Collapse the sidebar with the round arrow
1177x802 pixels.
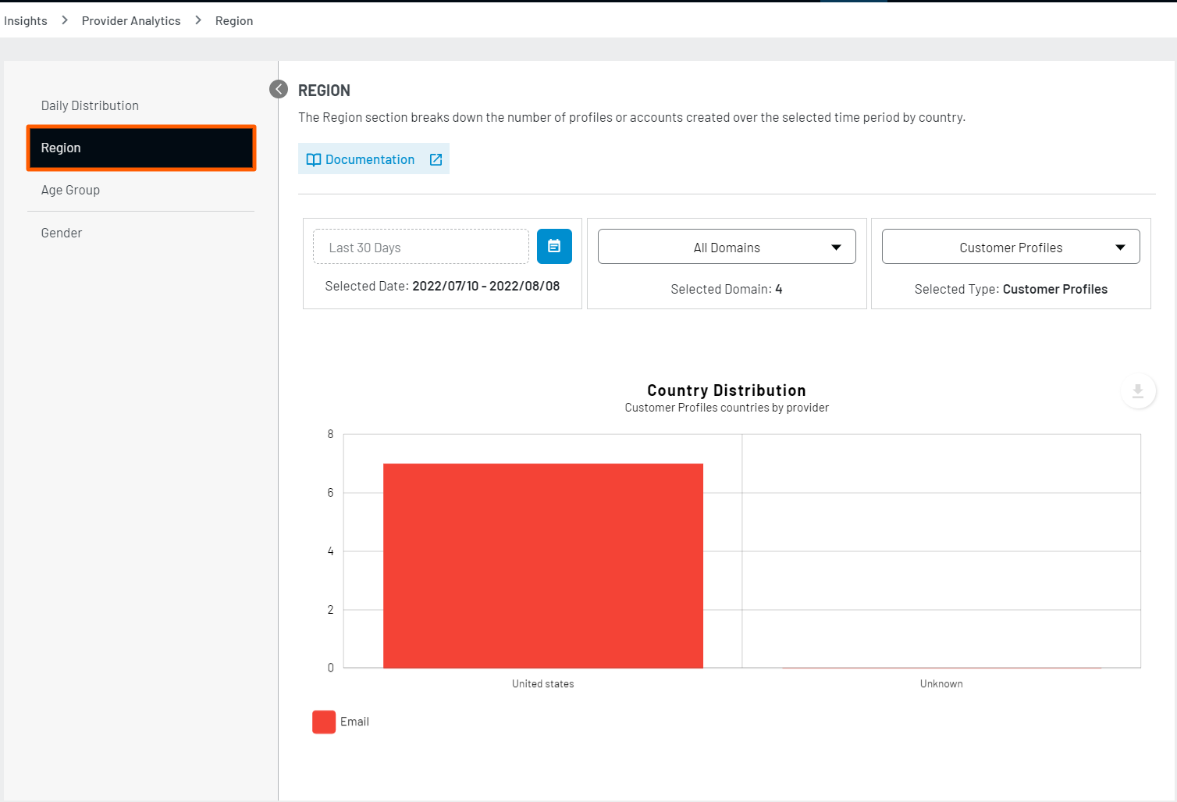click(x=279, y=89)
